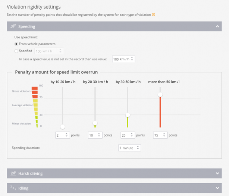This screenshot has width=229, height=196.
Task: Expand the Harsh driving section chevron
Action: point(217,173)
